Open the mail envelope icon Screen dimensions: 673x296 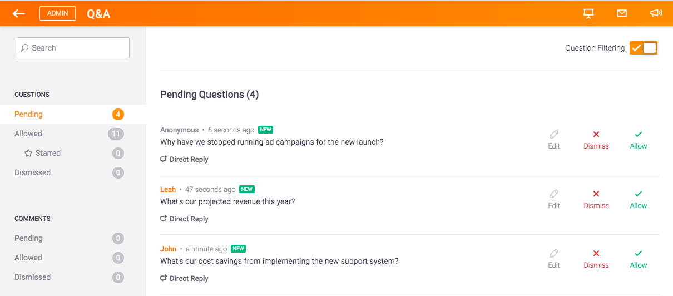tap(622, 13)
